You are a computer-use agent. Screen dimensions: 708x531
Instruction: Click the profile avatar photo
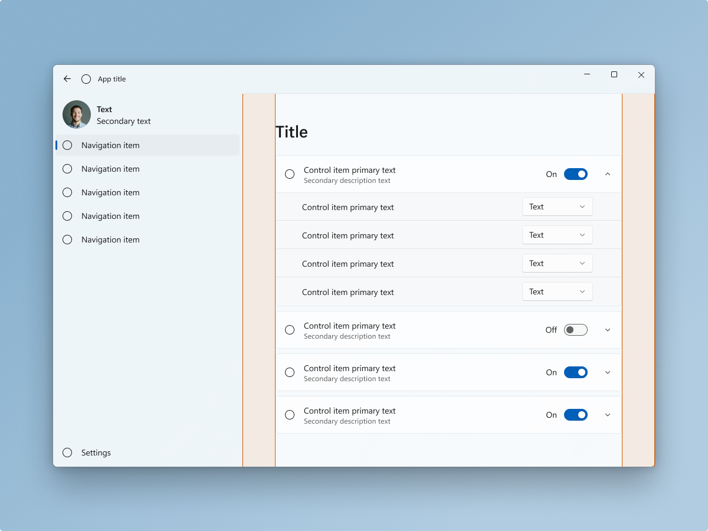point(77,114)
